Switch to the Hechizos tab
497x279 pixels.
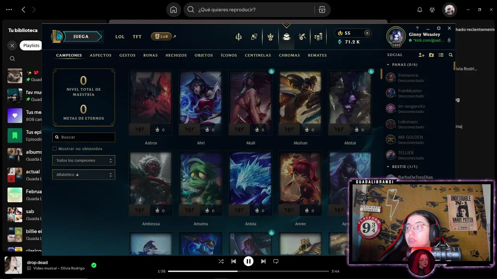(x=176, y=55)
